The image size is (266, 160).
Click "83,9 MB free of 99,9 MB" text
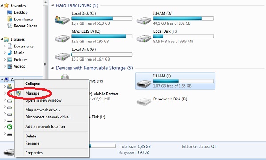point(173,41)
